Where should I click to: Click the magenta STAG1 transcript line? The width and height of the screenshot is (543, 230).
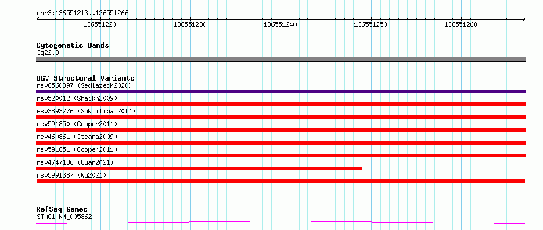click(281, 222)
